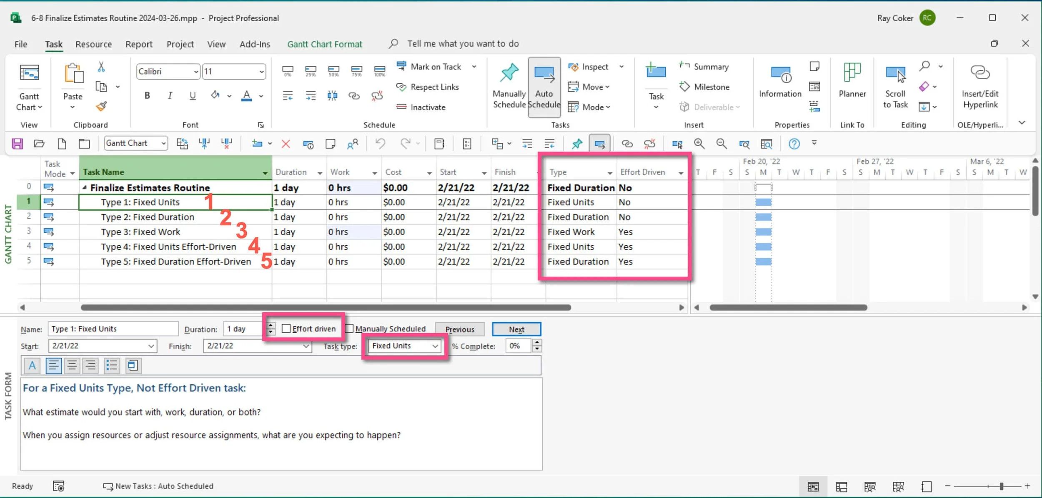Screen dimensions: 1042x498
Task: Open the File menu
Action: pos(21,44)
